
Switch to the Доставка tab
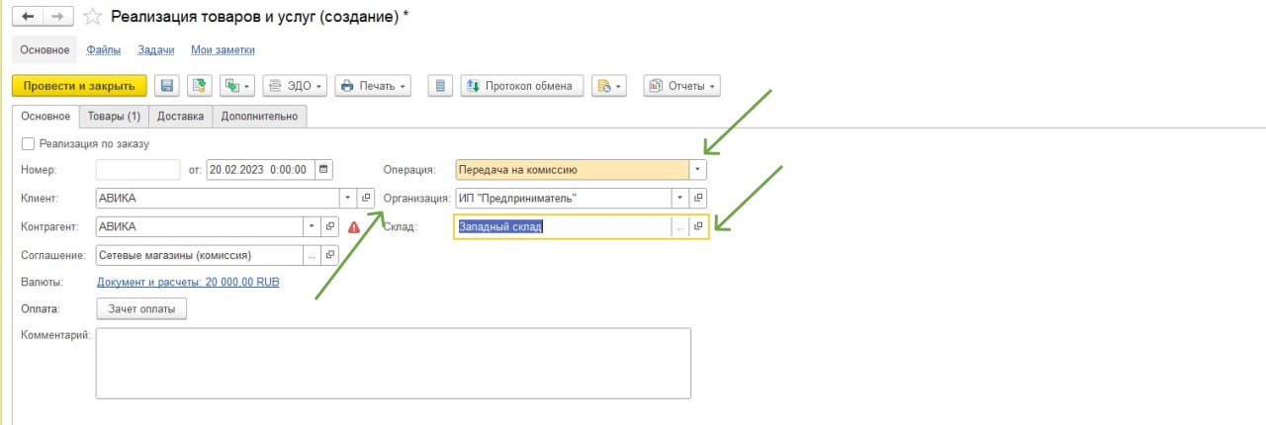pos(180,117)
